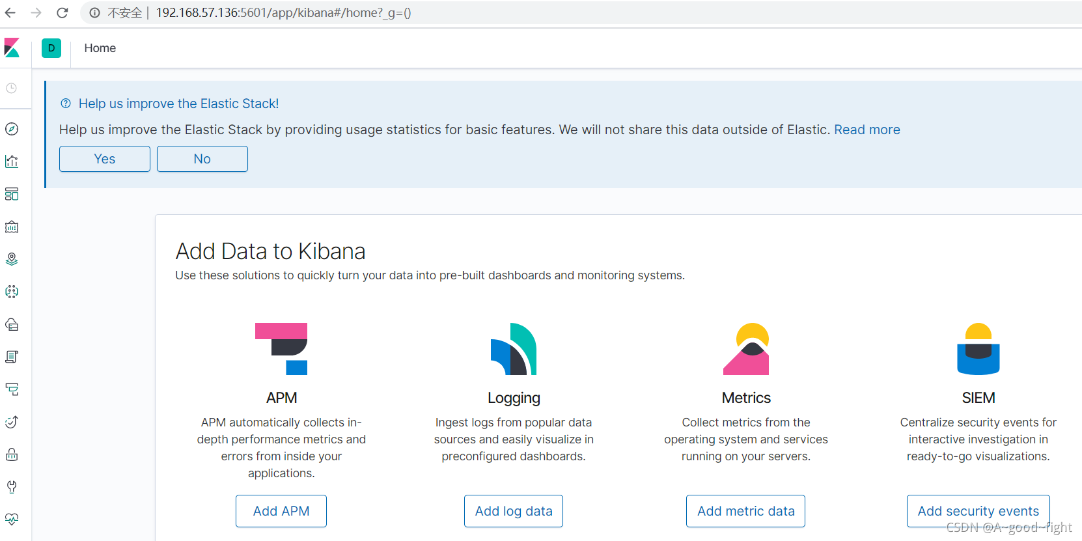Click the Add log data button
This screenshot has height=541, width=1082.
[x=514, y=511]
